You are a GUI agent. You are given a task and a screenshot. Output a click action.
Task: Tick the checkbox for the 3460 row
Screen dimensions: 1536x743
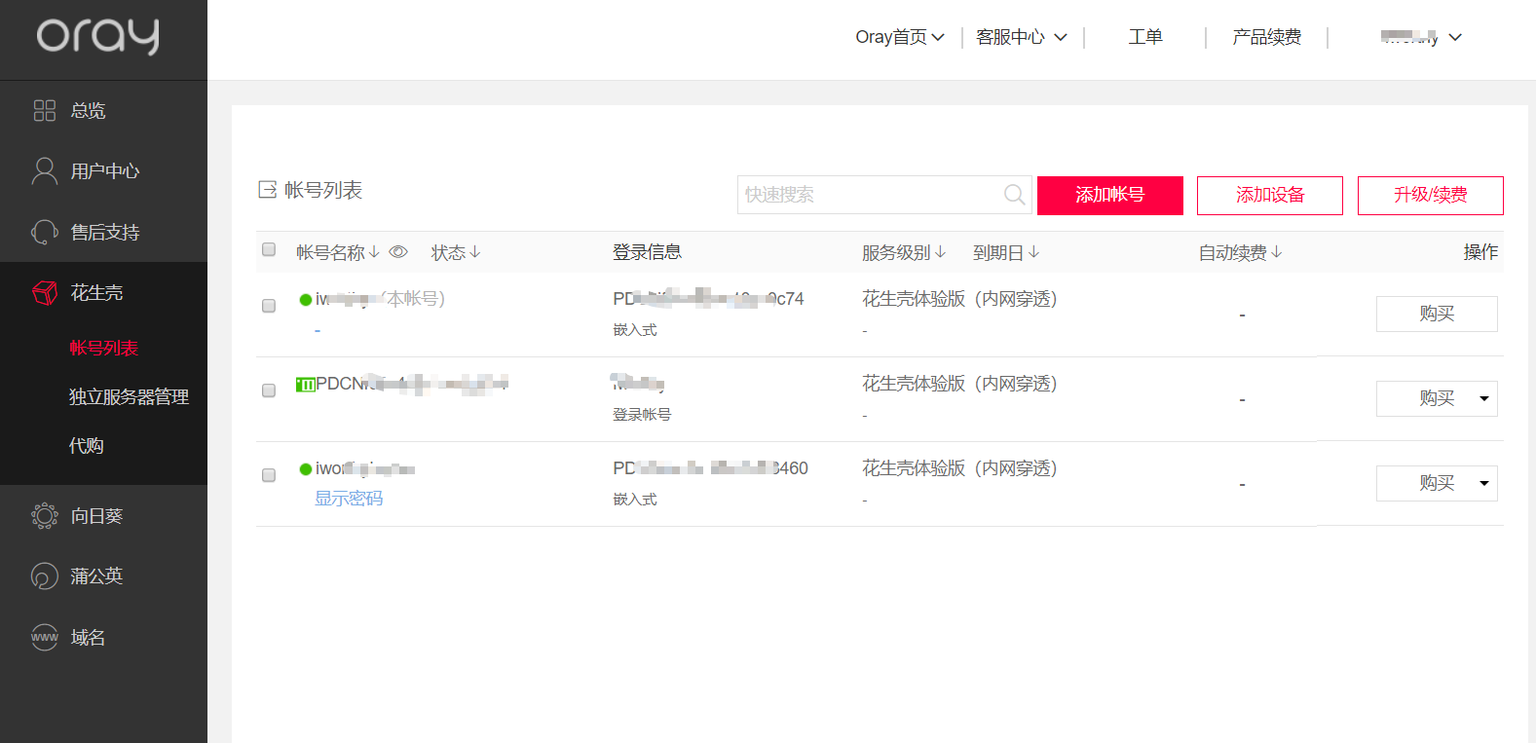[x=269, y=475]
